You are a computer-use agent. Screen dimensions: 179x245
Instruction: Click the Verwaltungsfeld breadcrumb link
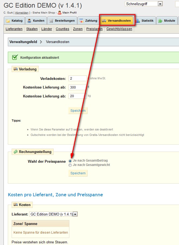coord(23,42)
